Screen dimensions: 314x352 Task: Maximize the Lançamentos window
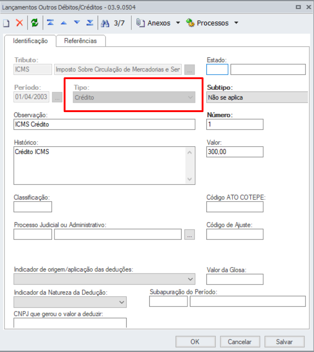[298, 7]
